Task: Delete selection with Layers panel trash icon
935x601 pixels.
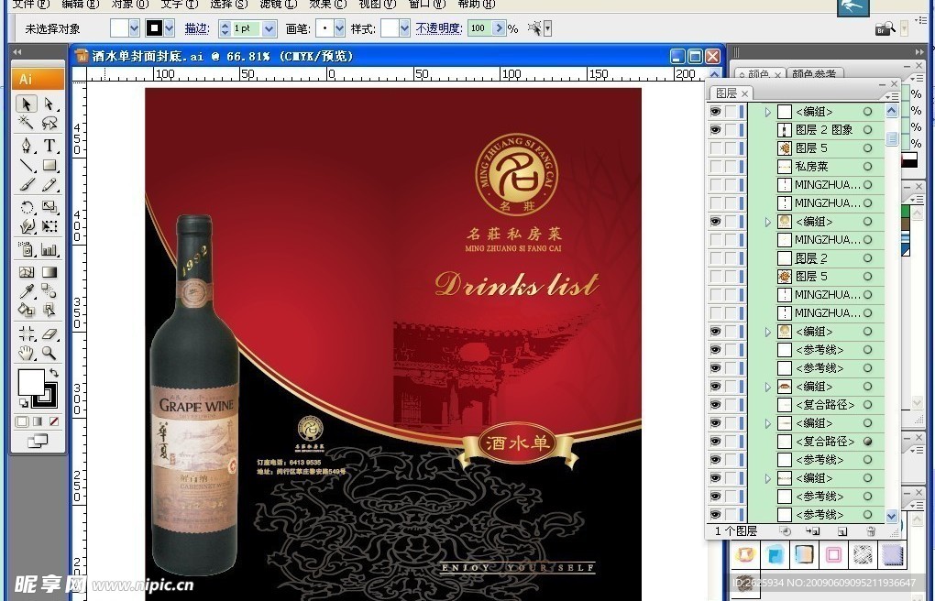Action: point(871,531)
